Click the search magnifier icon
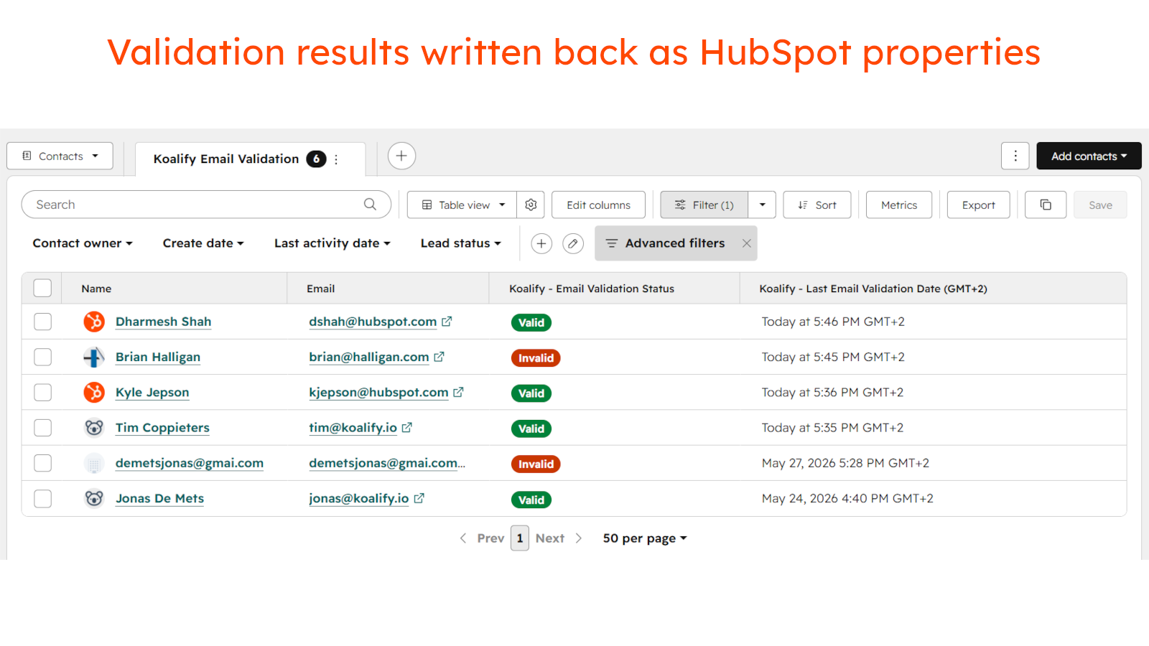The width and height of the screenshot is (1149, 646). pos(370,205)
